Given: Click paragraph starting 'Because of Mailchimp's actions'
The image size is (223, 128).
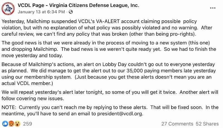Looking at the screenshot, I should tap(109, 74).
